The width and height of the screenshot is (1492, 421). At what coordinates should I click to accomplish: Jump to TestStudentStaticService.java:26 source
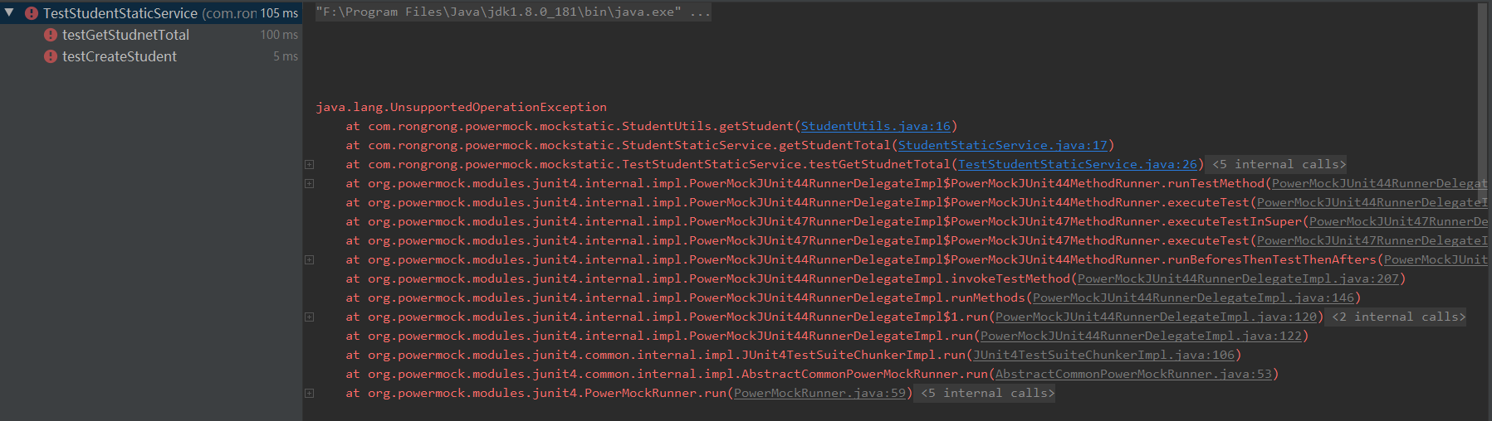click(1078, 165)
